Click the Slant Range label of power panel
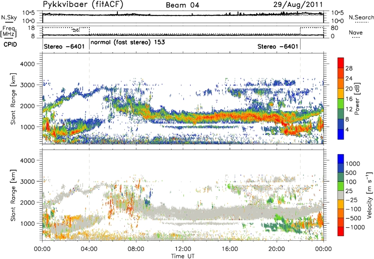This screenshot has height=259, width=374. pos(13,99)
